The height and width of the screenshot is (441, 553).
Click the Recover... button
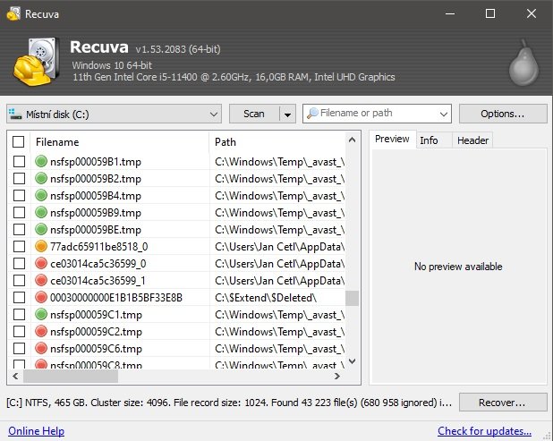503,403
